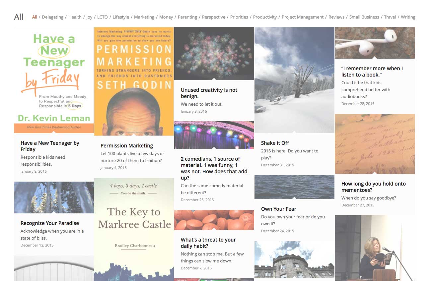Viewport: 431px width, 281px height.
Task: Open the handwritten old document image
Action: pos(375,144)
